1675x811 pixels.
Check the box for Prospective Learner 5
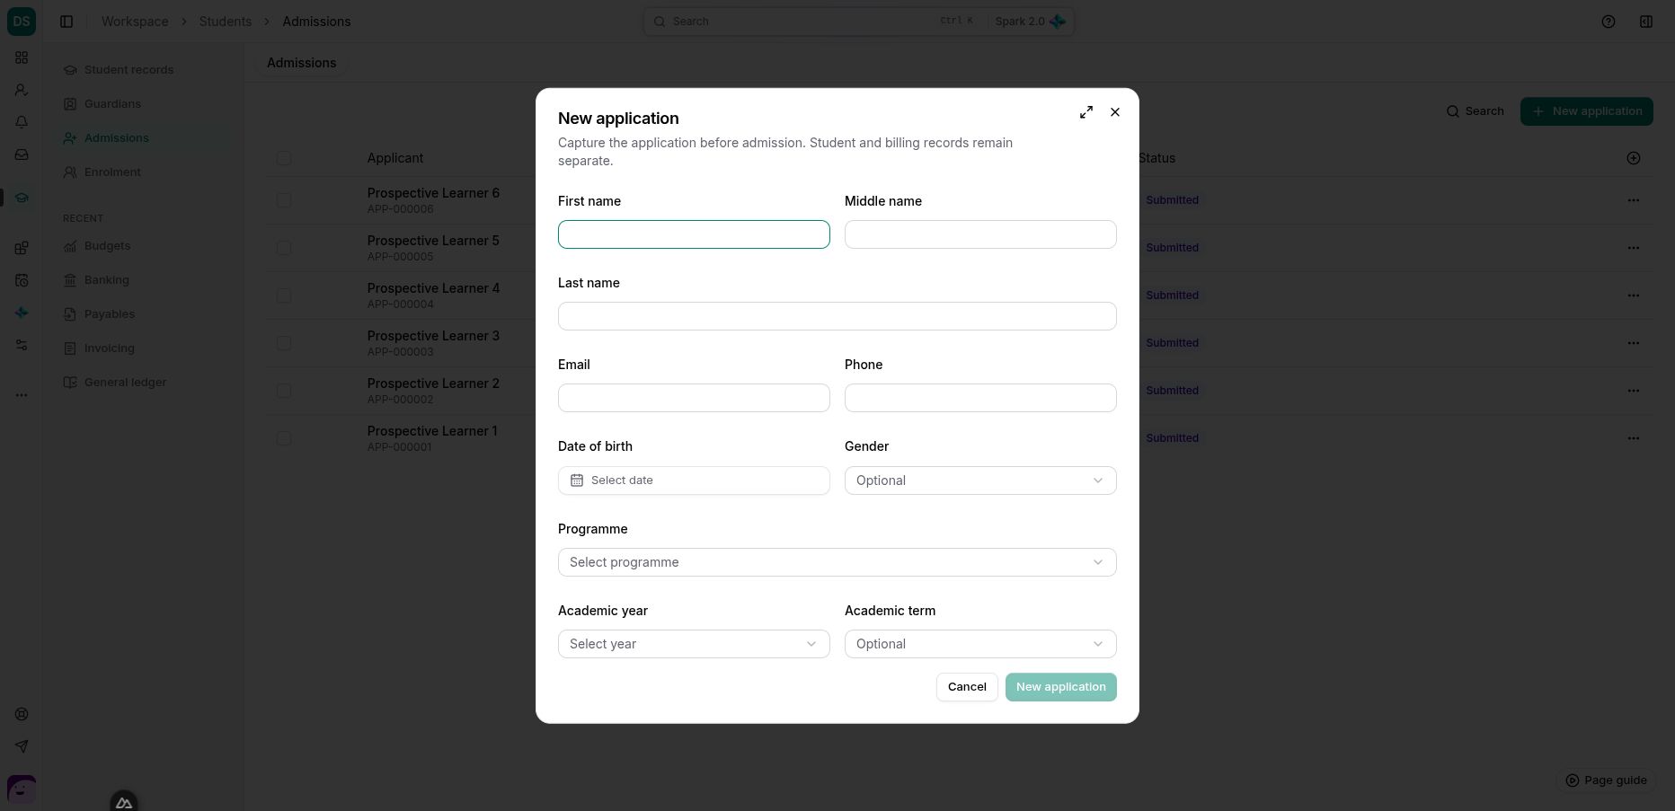(284, 248)
